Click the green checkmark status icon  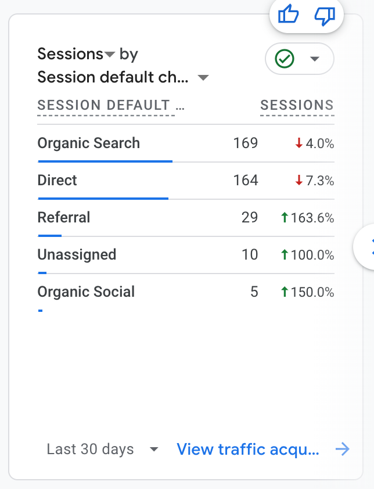click(285, 59)
